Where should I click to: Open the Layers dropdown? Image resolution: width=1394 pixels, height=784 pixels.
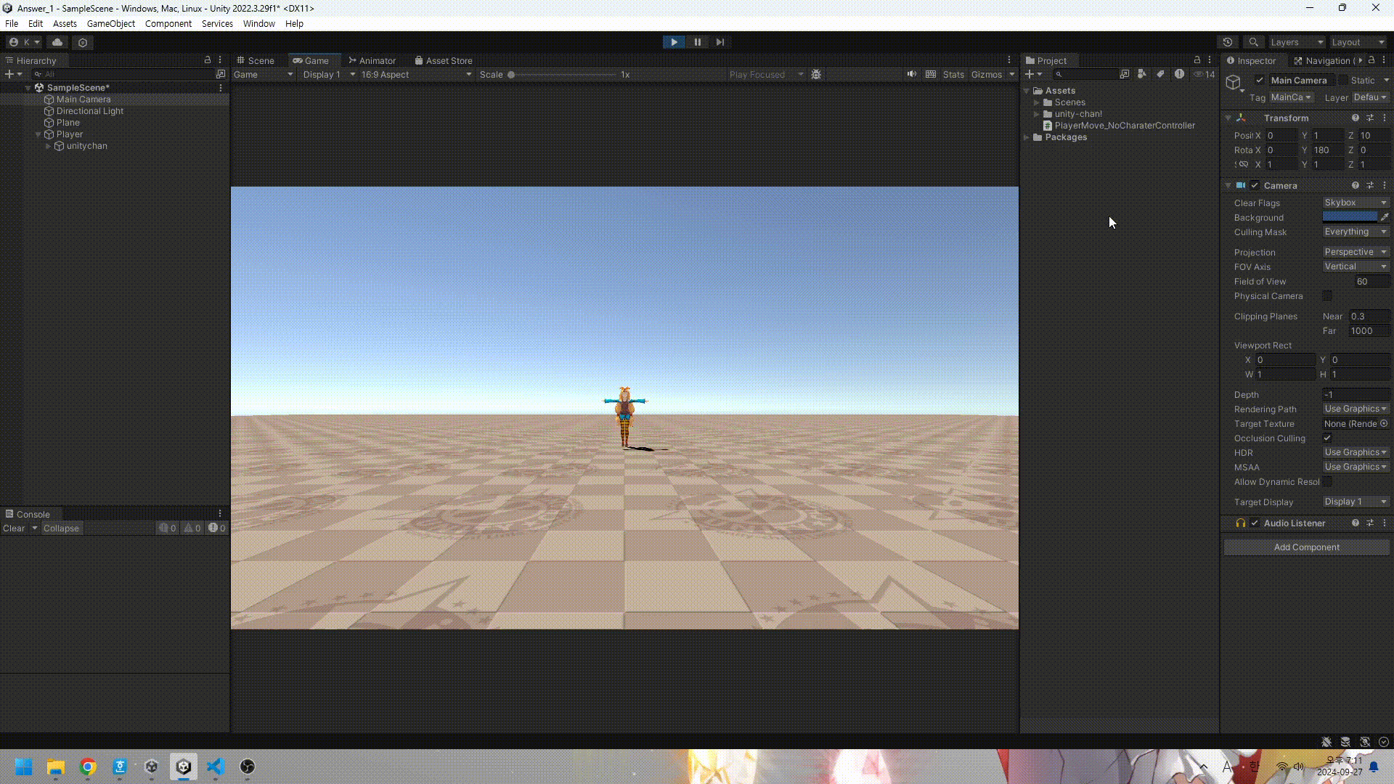point(1297,42)
